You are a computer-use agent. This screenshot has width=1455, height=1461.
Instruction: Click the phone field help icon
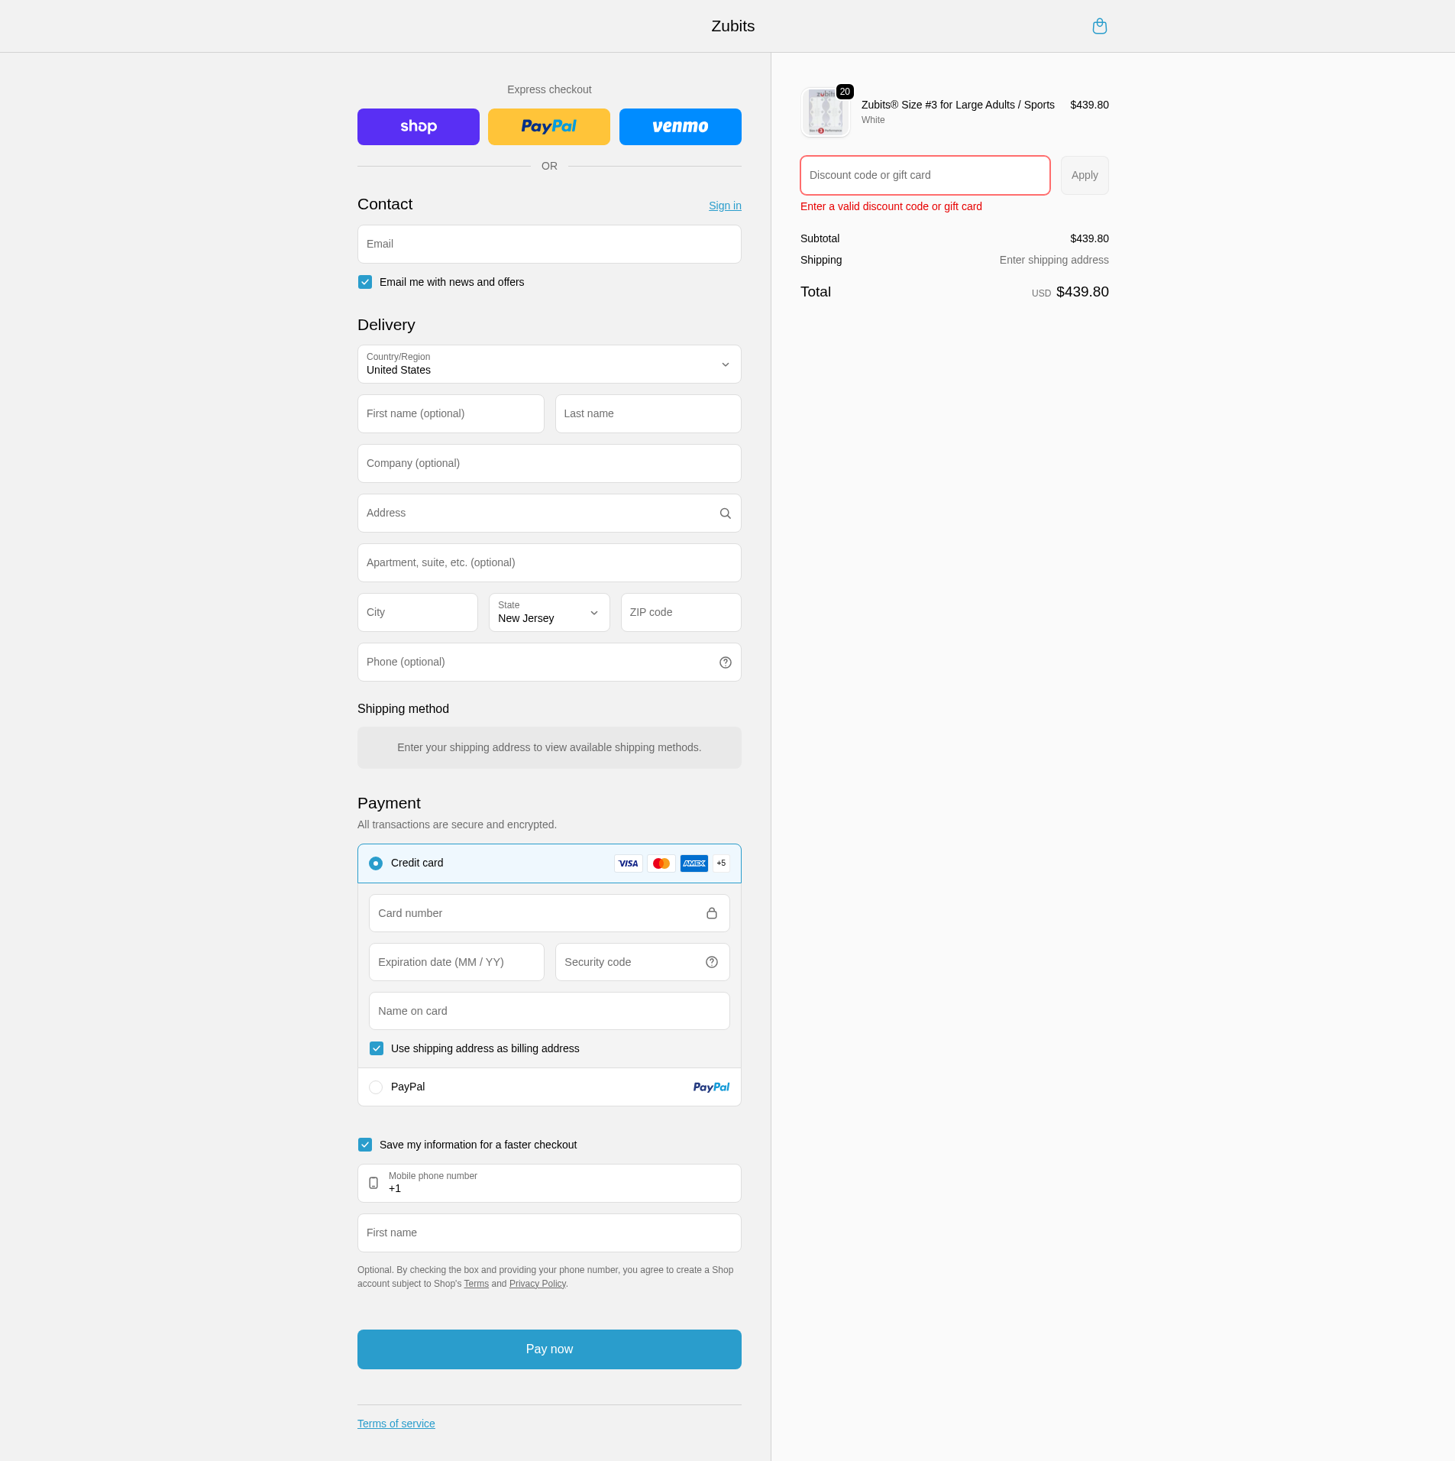click(725, 662)
